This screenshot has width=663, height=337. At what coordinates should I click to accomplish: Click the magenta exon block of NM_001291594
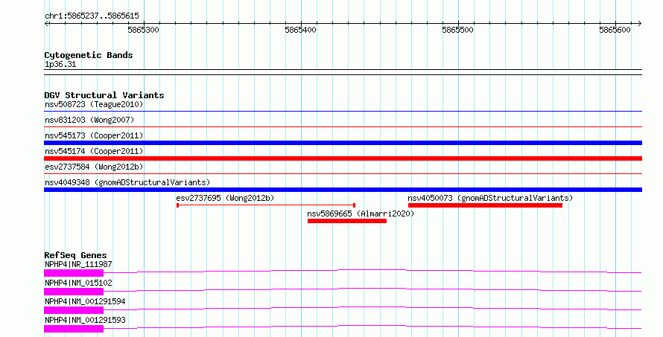(x=74, y=310)
